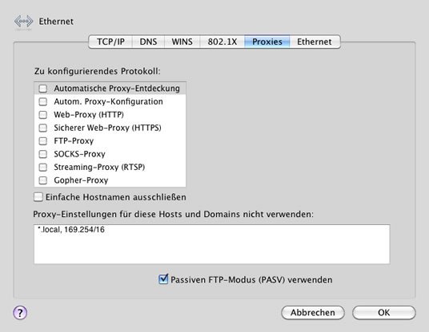The width and height of the screenshot is (429, 332).
Task: Switch to the TCP/IP tab
Action: pyautogui.click(x=110, y=41)
